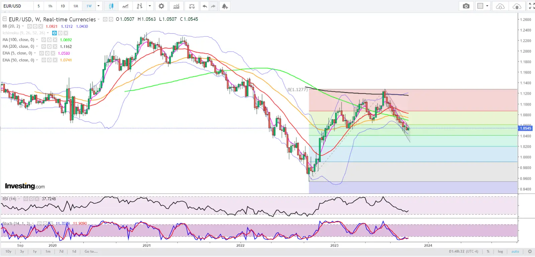Select the 5 minute timeframe

(39, 6)
